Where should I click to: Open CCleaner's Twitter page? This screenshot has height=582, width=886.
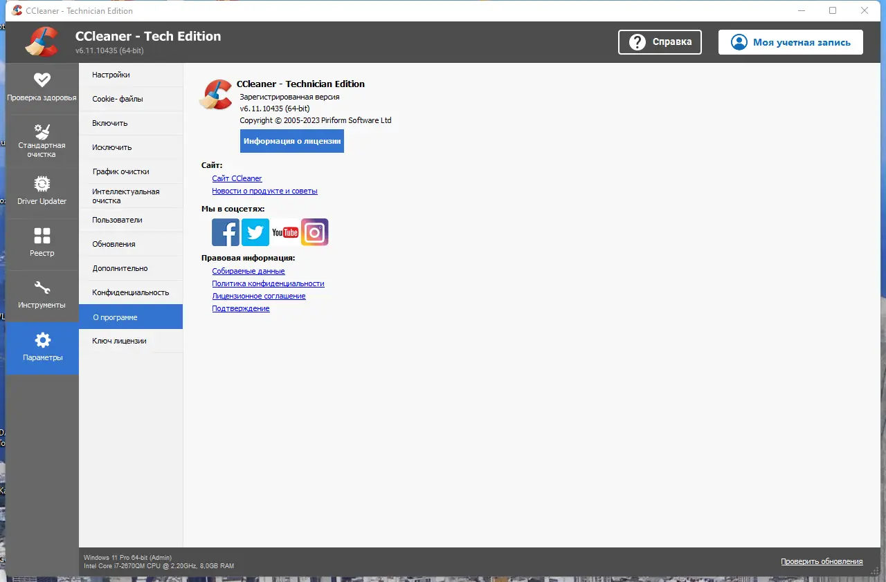(x=255, y=232)
